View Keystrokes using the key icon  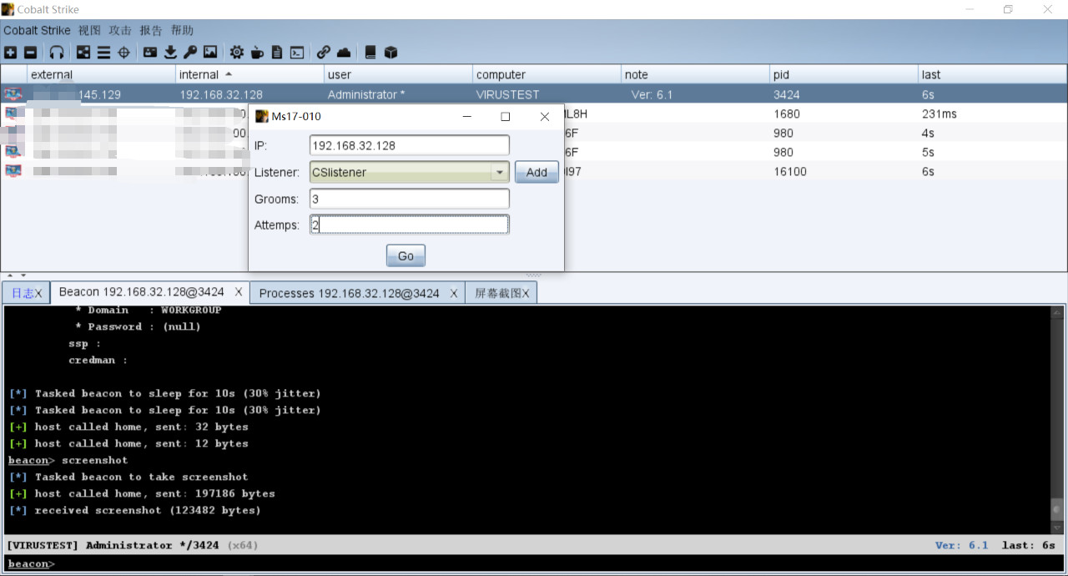point(190,53)
